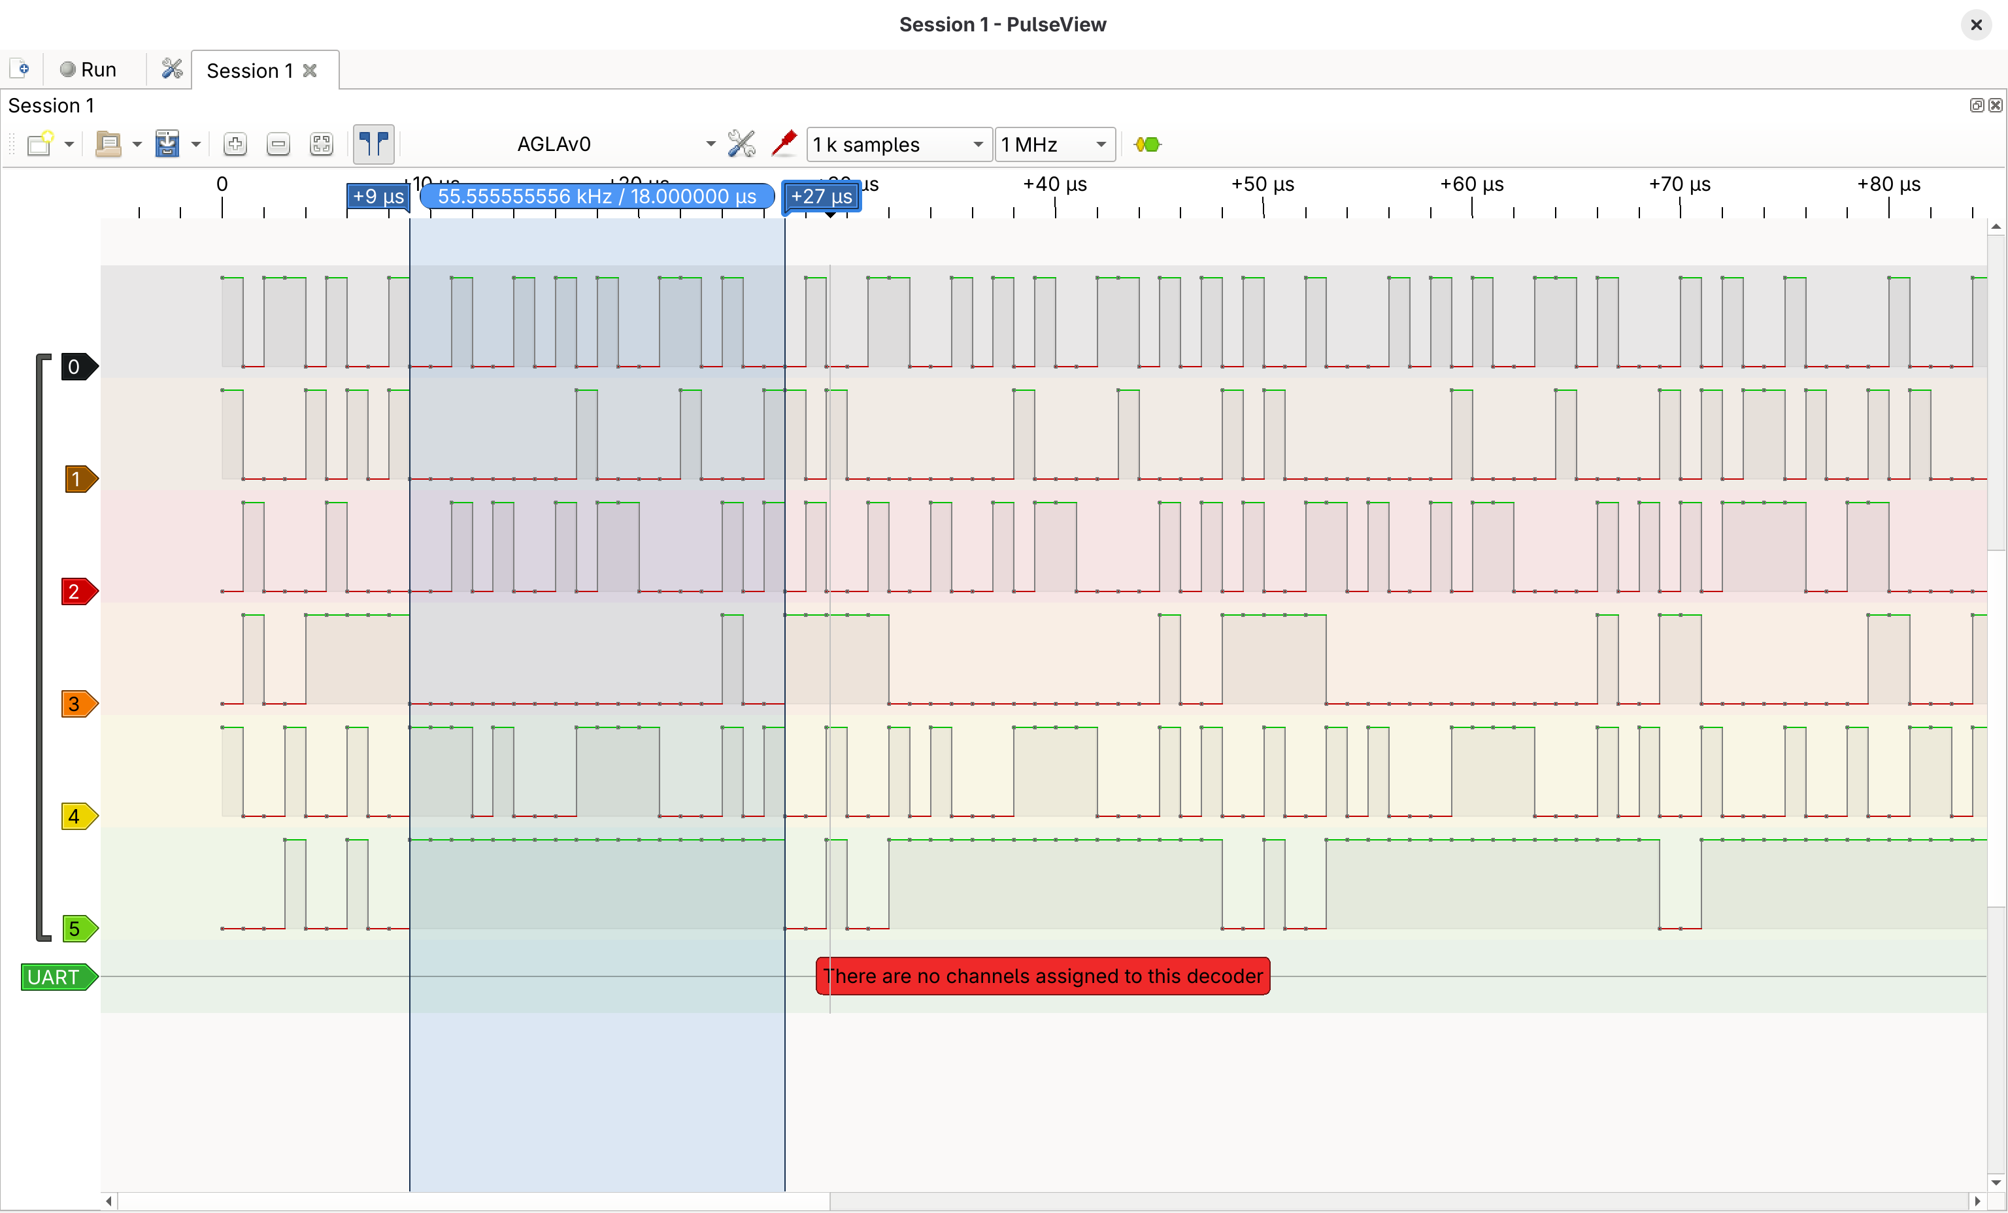Open the configure device wrench icon

[741, 144]
